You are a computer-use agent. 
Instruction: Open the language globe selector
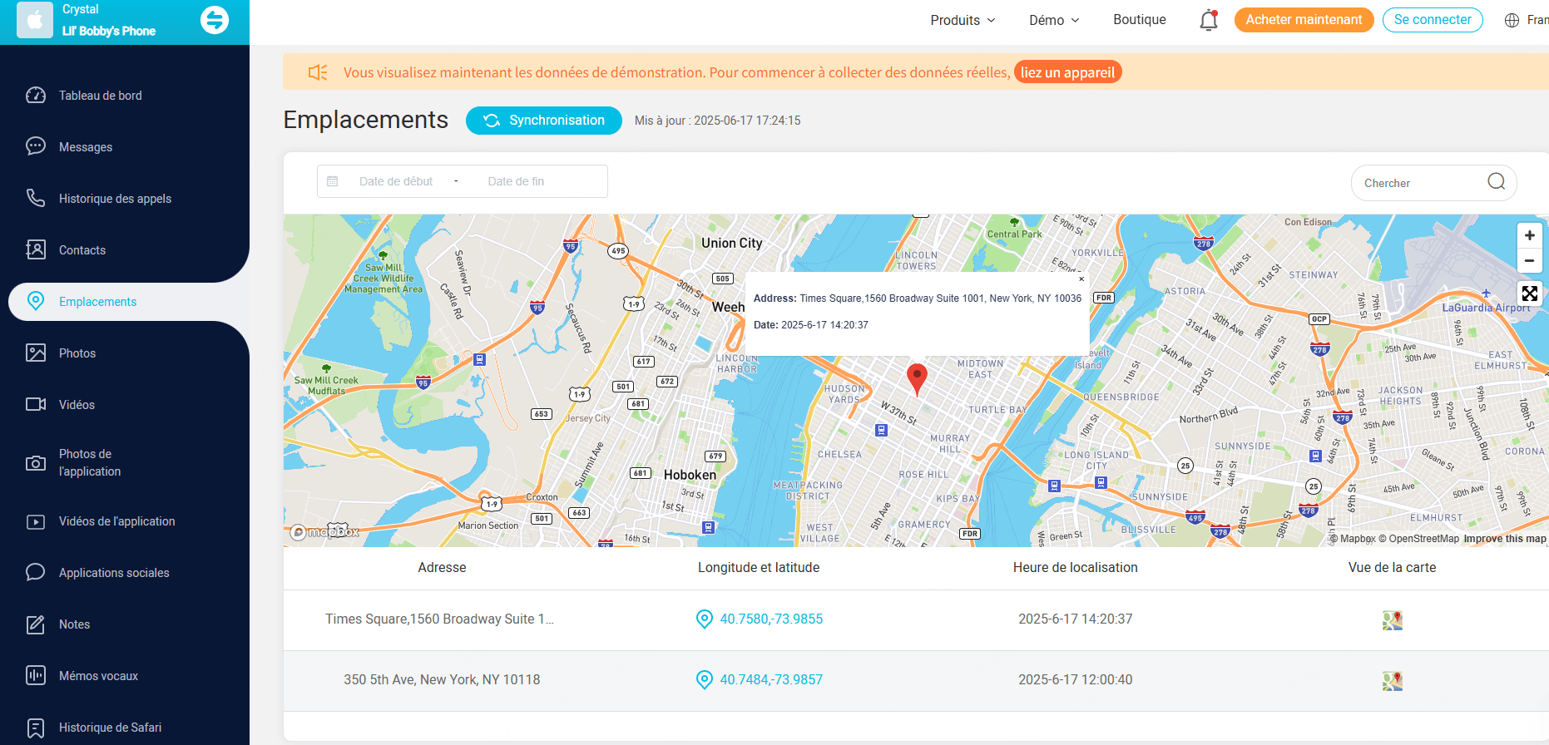tap(1512, 20)
